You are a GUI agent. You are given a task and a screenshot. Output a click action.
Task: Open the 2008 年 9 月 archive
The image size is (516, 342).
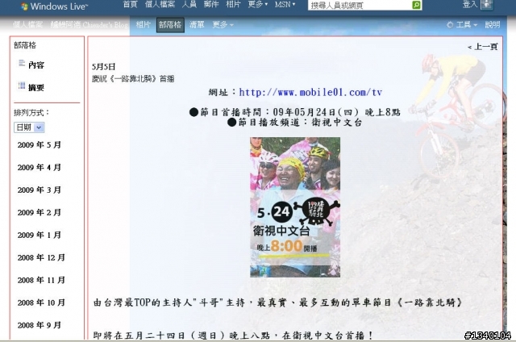[x=40, y=325]
